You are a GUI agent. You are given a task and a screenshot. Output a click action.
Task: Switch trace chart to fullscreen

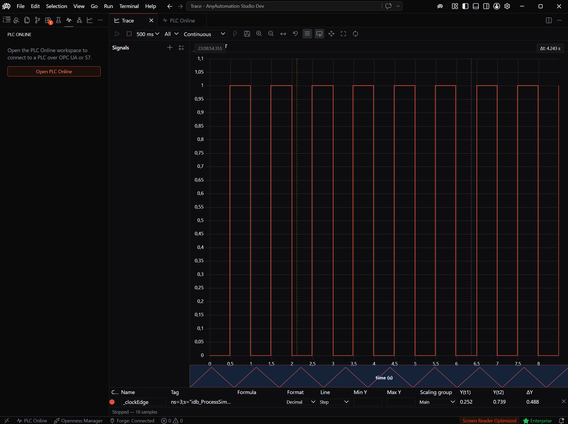click(343, 34)
